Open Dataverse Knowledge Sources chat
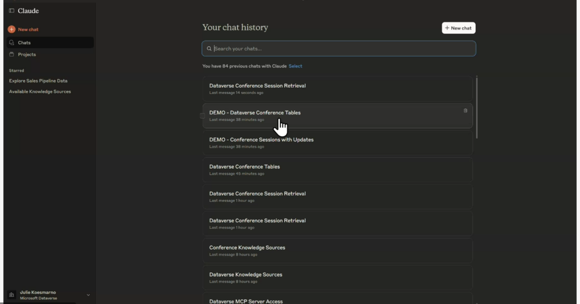 pyautogui.click(x=338, y=277)
